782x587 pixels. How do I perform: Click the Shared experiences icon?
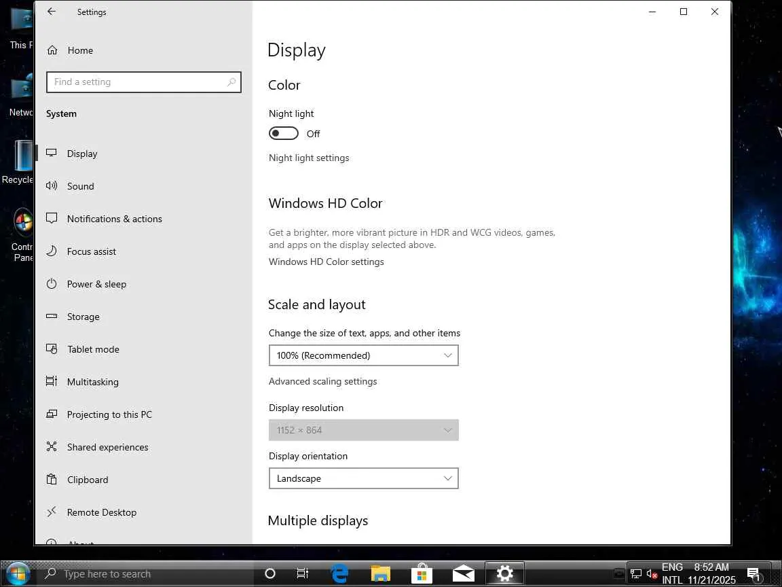pos(52,447)
